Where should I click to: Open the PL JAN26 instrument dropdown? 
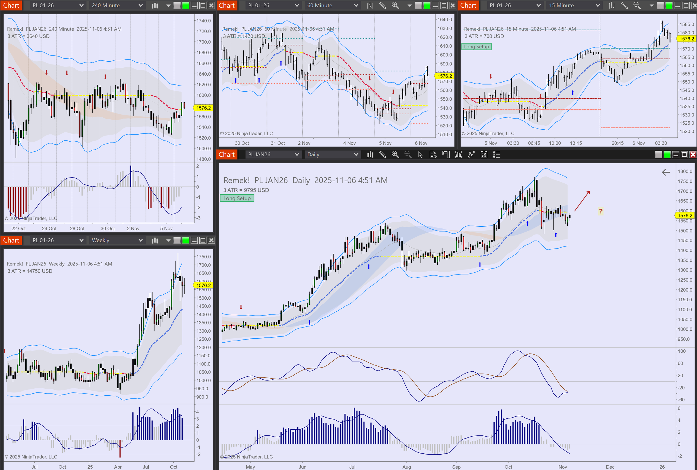coord(273,155)
